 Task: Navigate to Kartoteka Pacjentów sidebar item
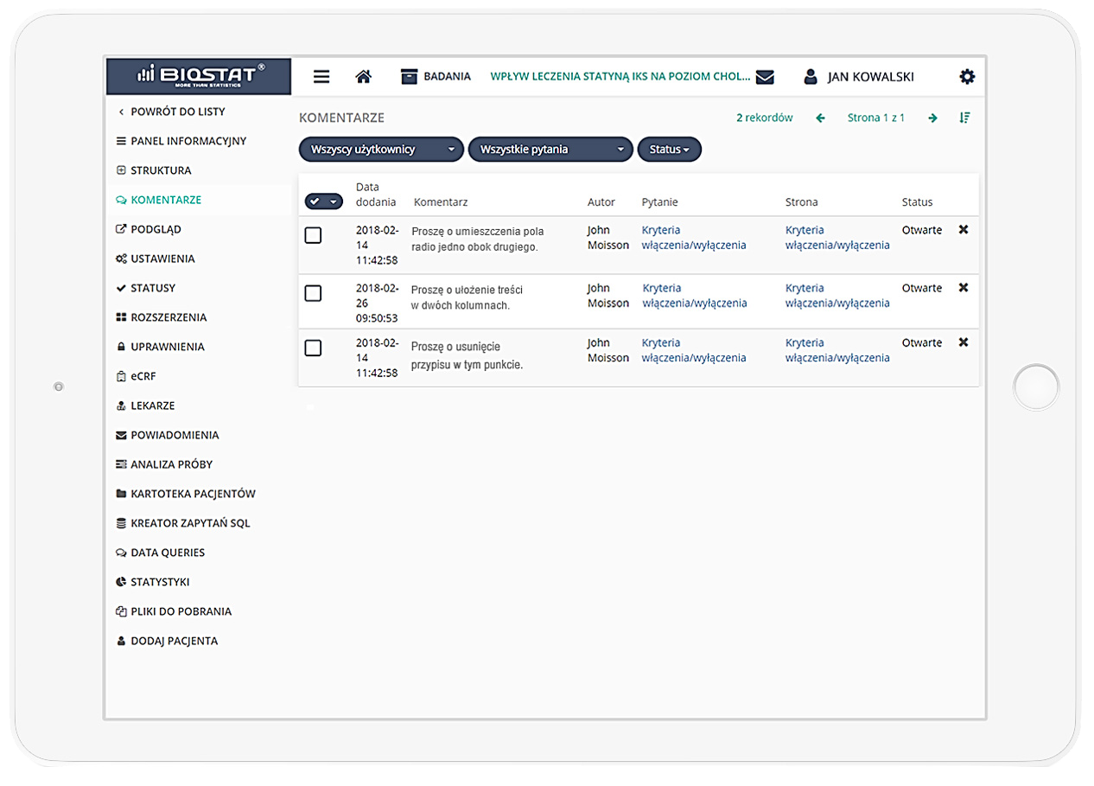click(x=193, y=494)
